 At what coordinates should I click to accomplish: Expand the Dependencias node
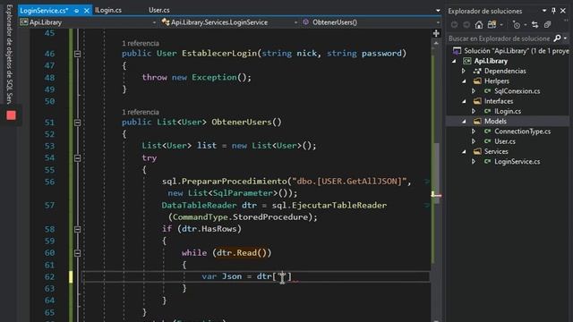tap(464, 71)
